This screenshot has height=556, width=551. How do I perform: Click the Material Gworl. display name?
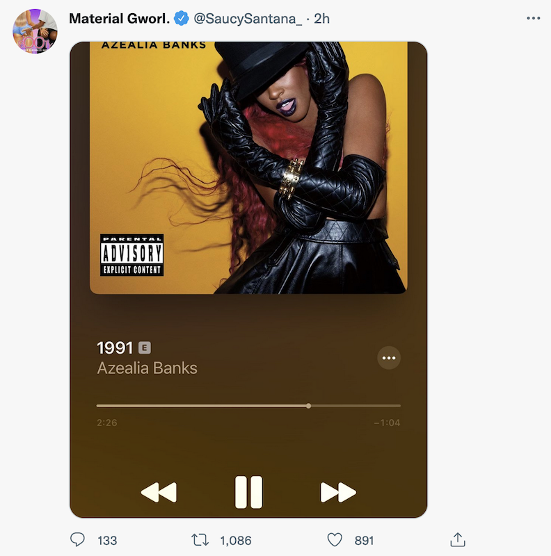(119, 19)
